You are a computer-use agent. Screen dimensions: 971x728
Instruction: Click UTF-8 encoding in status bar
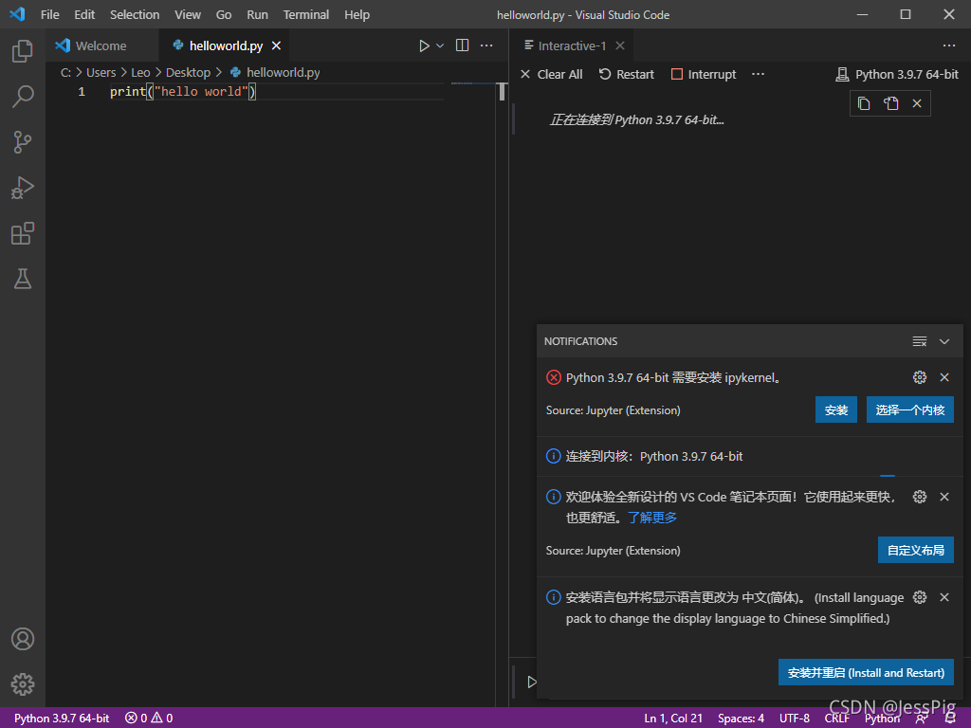[794, 719]
